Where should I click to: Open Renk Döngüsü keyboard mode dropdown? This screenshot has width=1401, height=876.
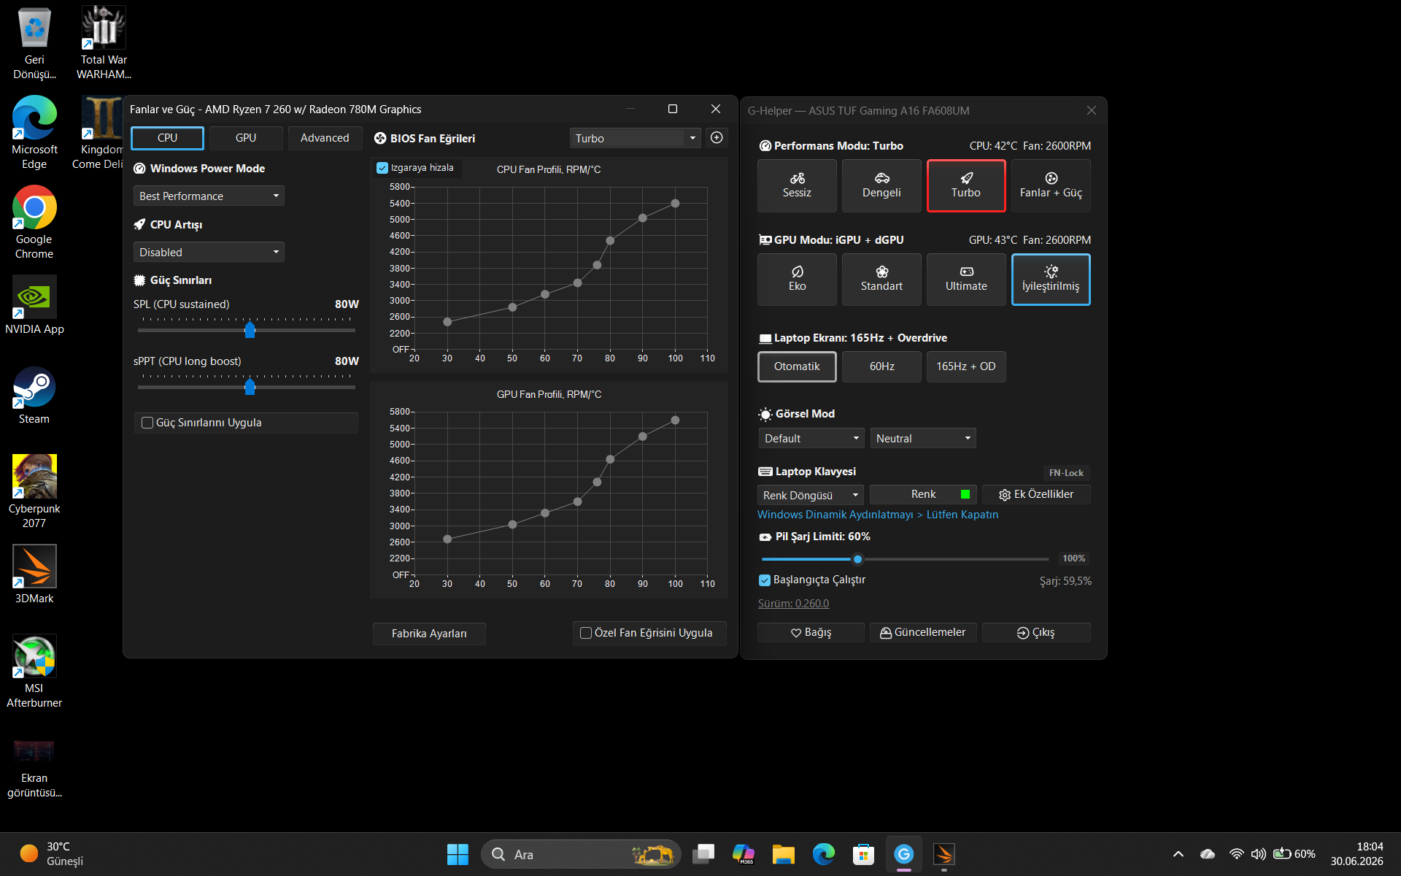tap(811, 495)
